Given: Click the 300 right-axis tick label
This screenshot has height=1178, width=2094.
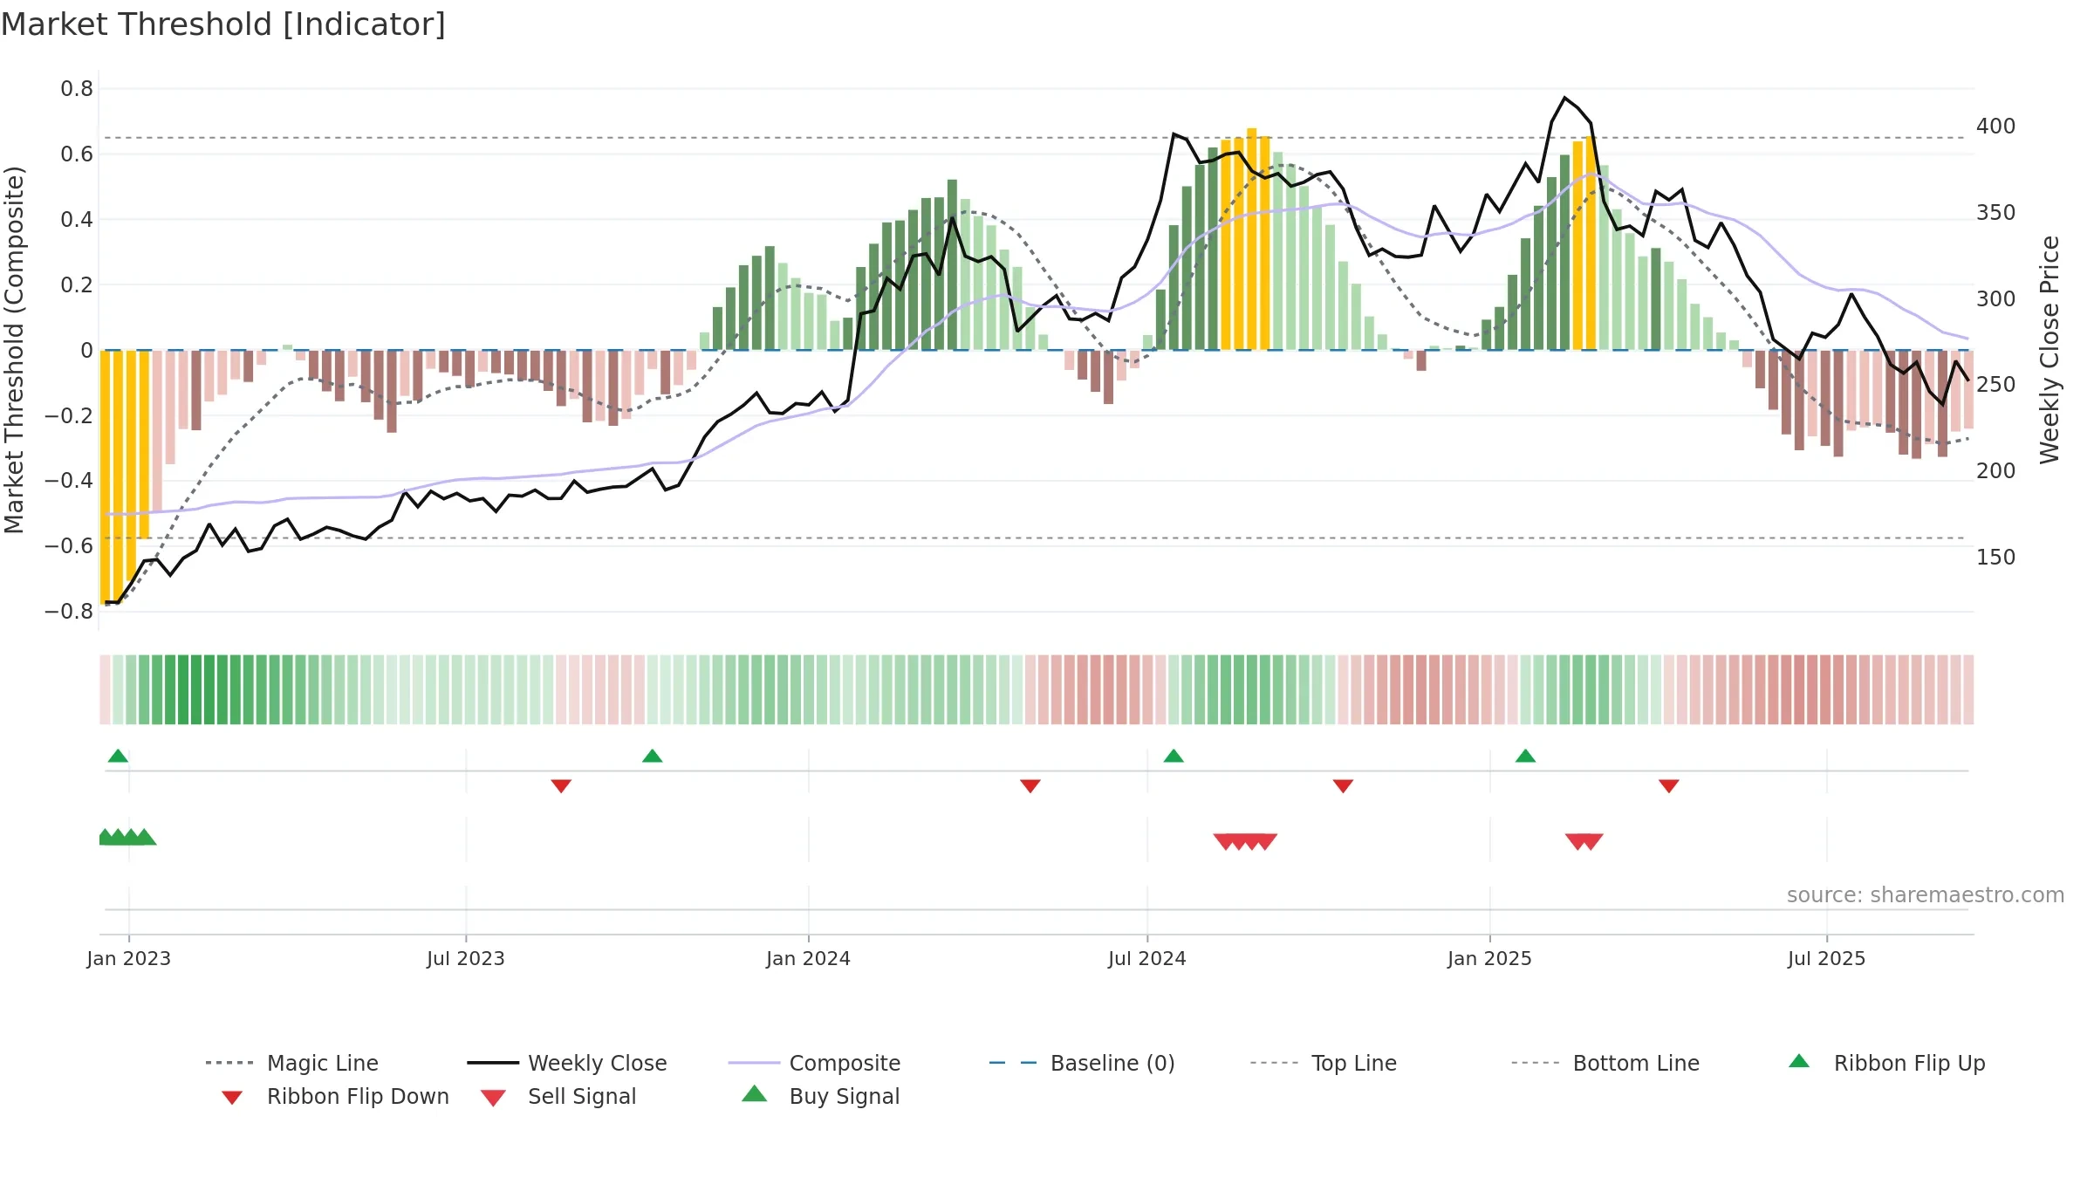Looking at the screenshot, I should click(1995, 299).
